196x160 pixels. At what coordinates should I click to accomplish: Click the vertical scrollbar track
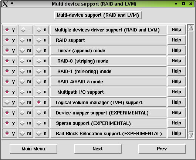[191, 81]
